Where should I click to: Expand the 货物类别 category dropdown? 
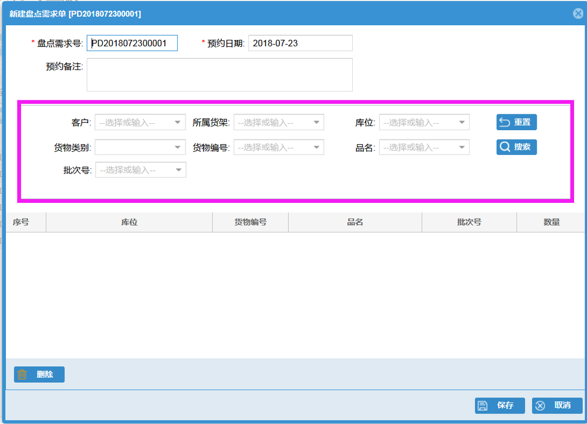140,147
